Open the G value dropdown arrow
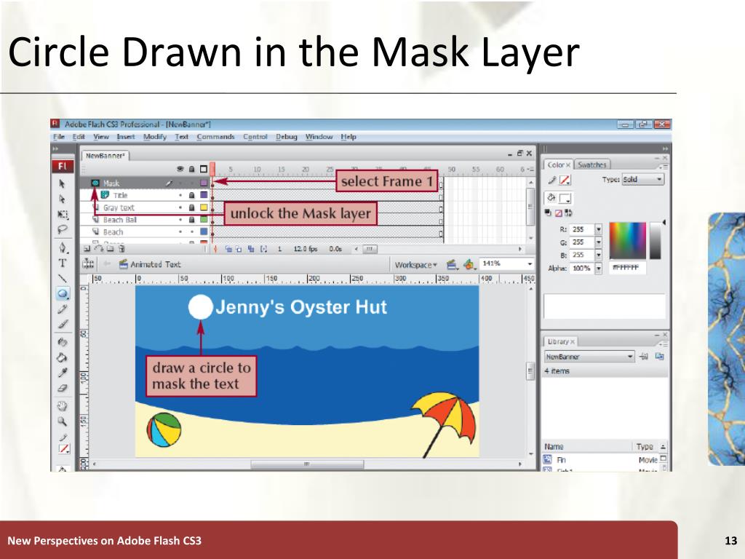The height and width of the screenshot is (559, 745). tap(599, 242)
